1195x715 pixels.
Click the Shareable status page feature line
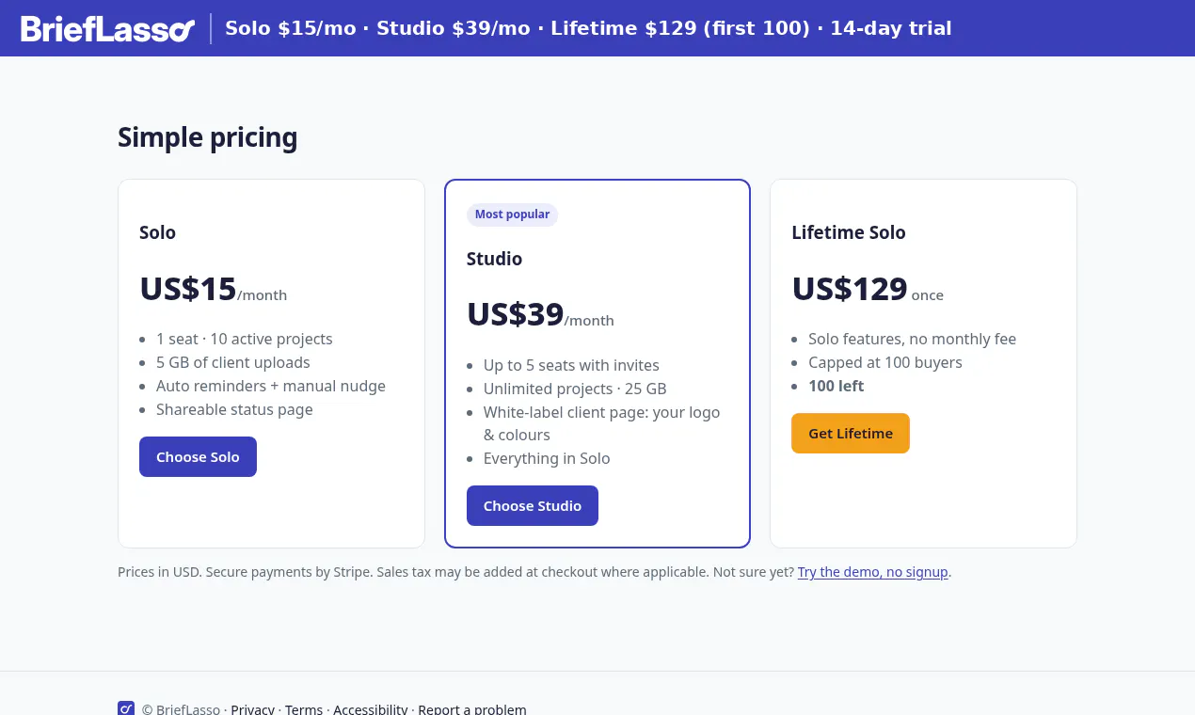(x=234, y=409)
